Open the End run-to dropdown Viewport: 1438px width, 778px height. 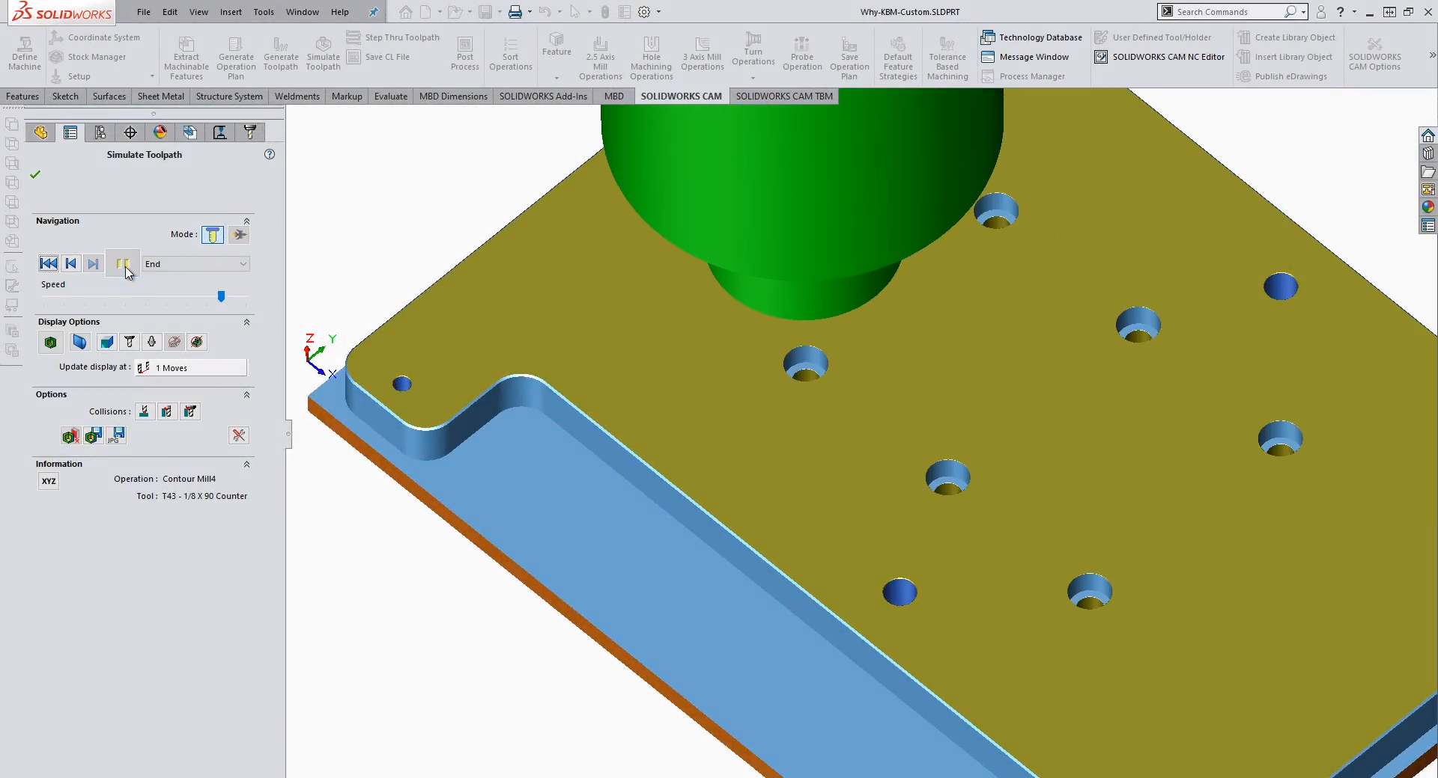tap(196, 264)
